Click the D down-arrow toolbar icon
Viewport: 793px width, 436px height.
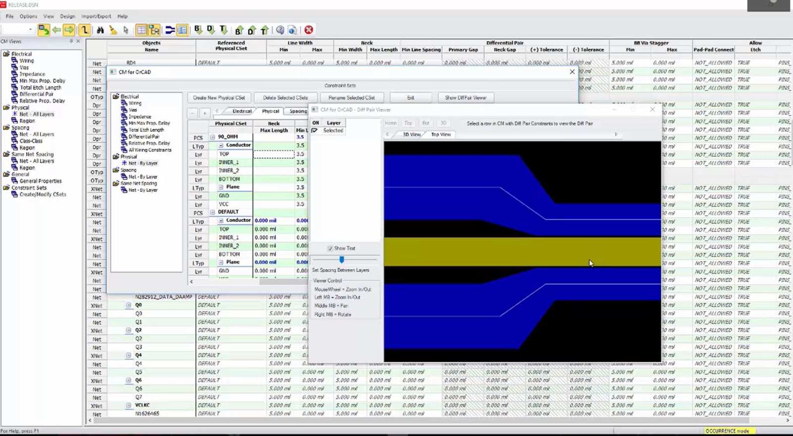(211, 30)
